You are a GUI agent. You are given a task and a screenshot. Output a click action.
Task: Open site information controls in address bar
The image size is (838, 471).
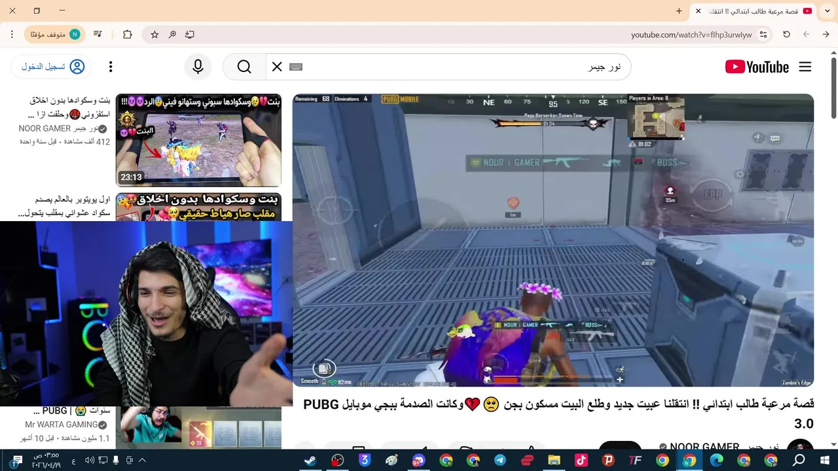pyautogui.click(x=763, y=35)
